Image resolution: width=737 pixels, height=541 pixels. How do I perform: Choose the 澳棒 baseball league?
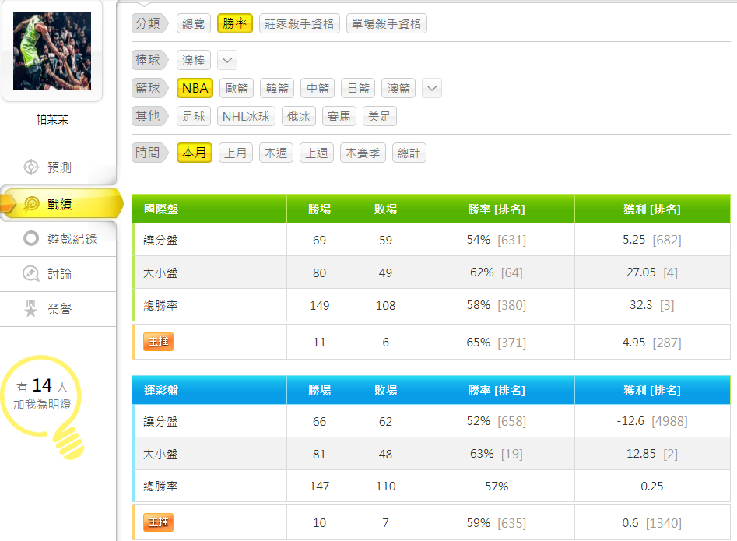pyautogui.click(x=194, y=60)
